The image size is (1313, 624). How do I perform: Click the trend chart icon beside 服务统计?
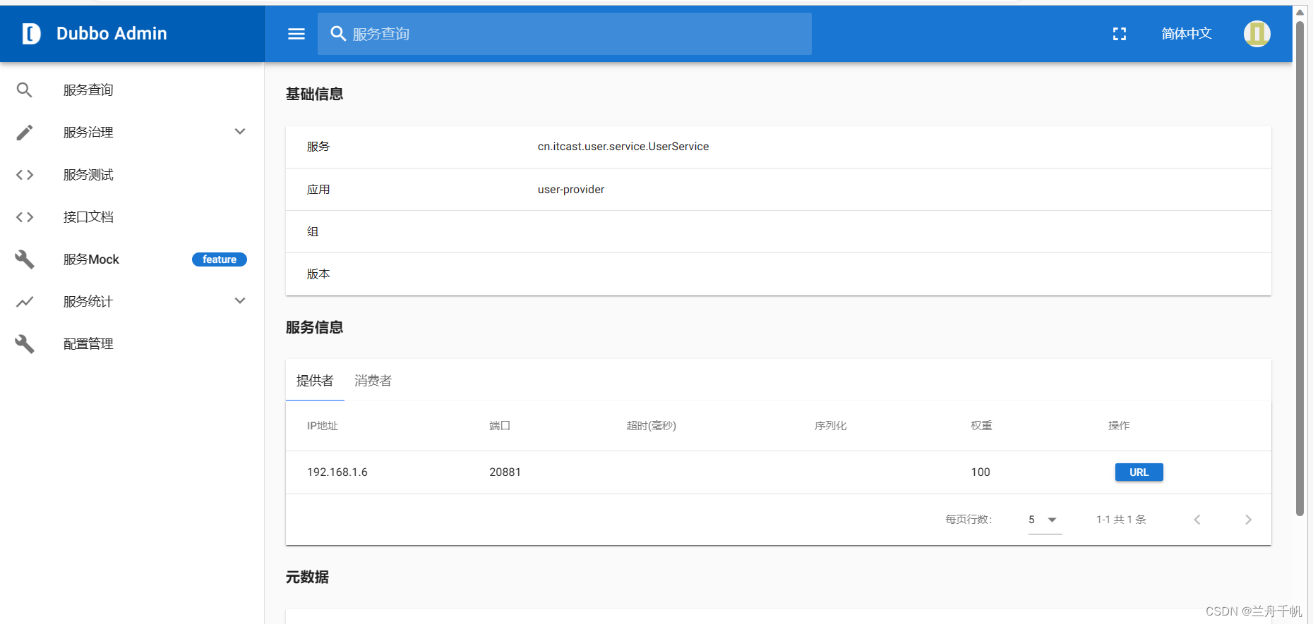(25, 301)
